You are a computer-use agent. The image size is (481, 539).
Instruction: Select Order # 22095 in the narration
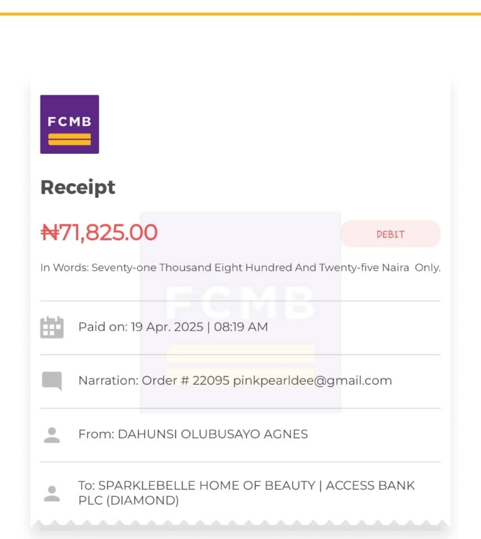(185, 381)
